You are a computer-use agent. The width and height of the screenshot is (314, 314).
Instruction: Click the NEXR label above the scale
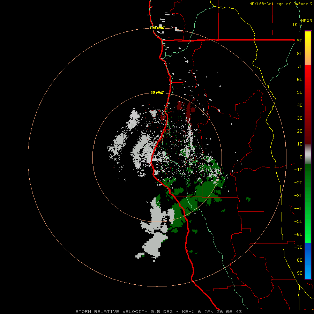pos(306,21)
